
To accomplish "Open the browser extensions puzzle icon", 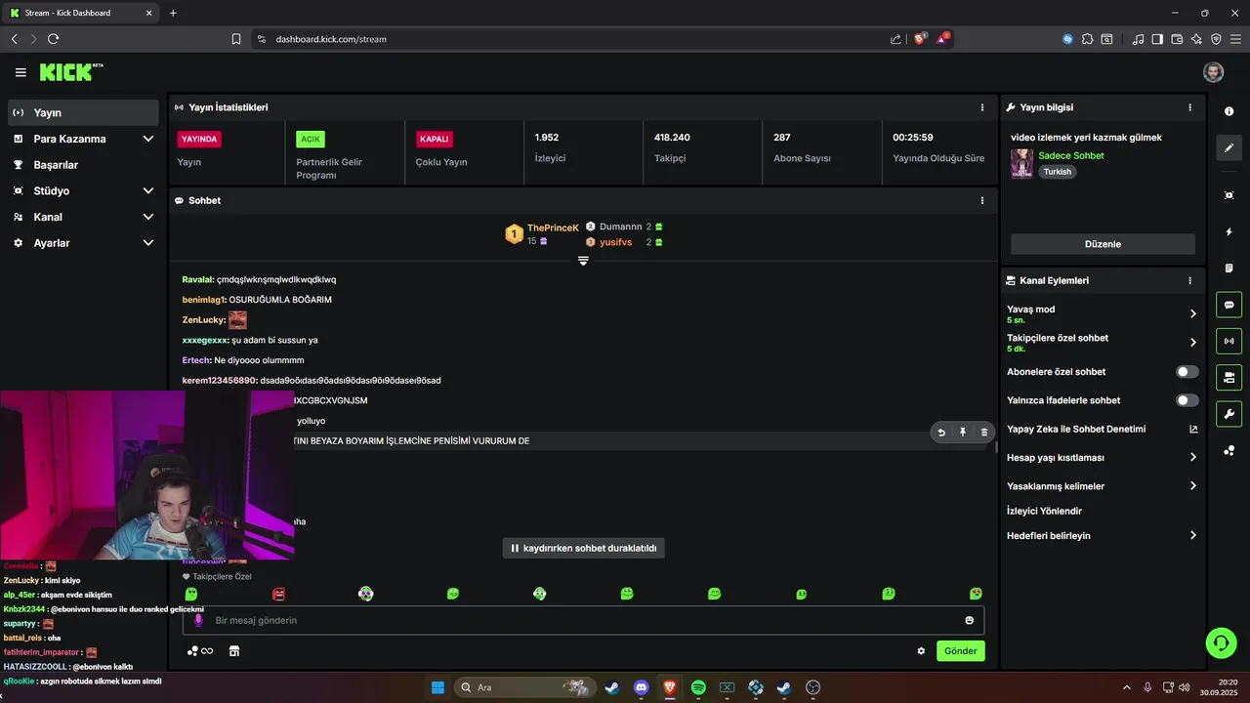I will click(1088, 39).
